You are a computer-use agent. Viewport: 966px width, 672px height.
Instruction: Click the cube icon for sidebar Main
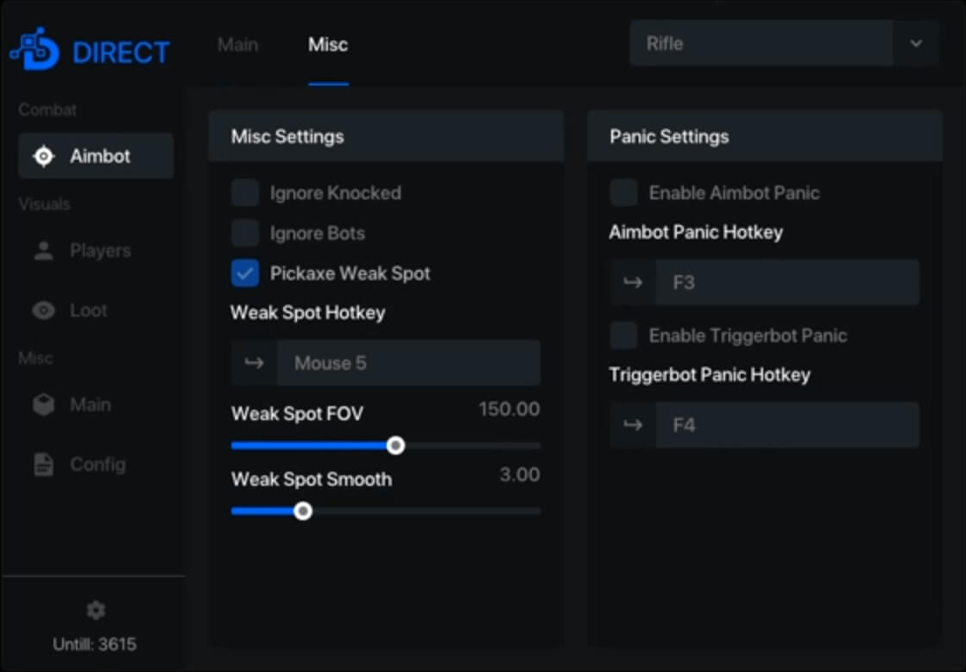pyautogui.click(x=43, y=405)
